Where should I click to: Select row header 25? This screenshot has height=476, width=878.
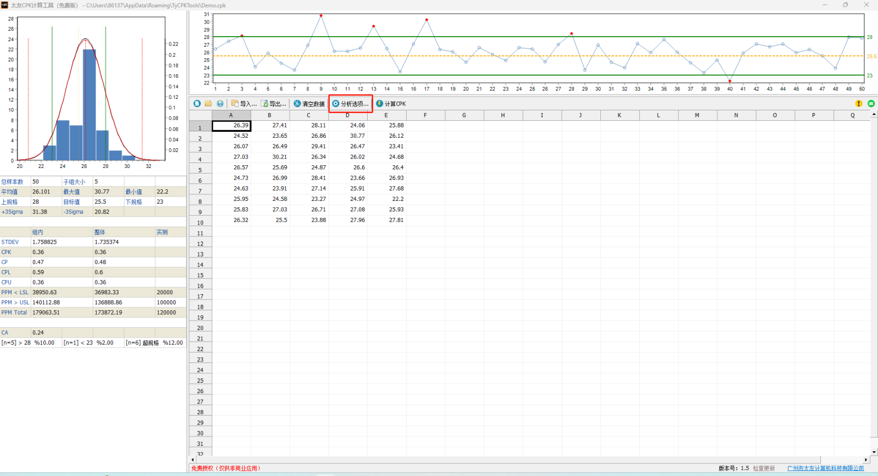[x=200, y=380]
